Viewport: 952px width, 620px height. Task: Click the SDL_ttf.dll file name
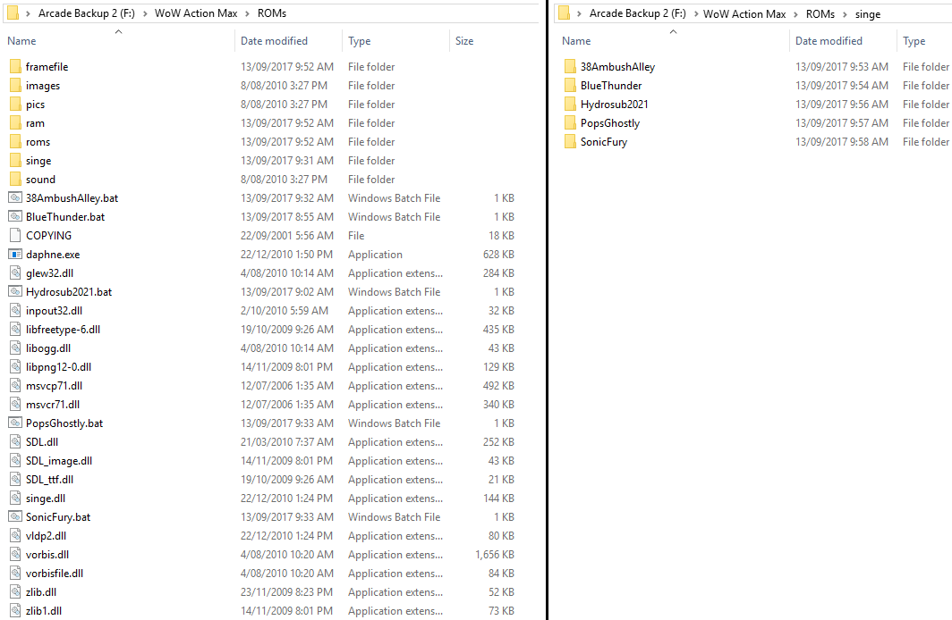point(49,480)
